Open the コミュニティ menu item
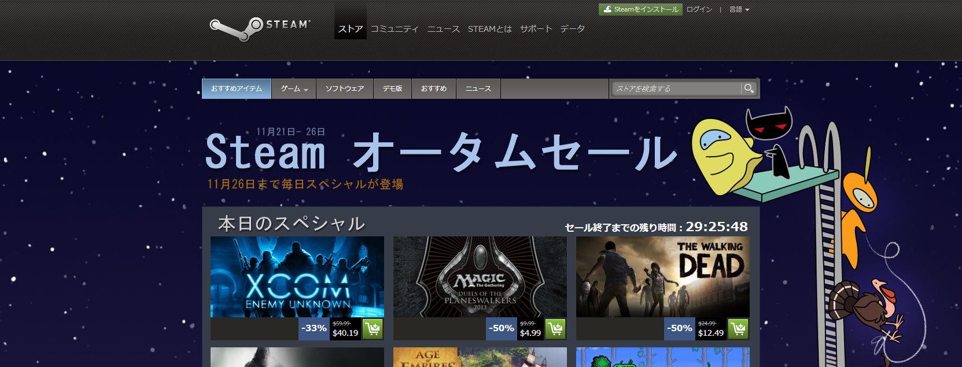Image resolution: width=962 pixels, height=367 pixels. 395,29
